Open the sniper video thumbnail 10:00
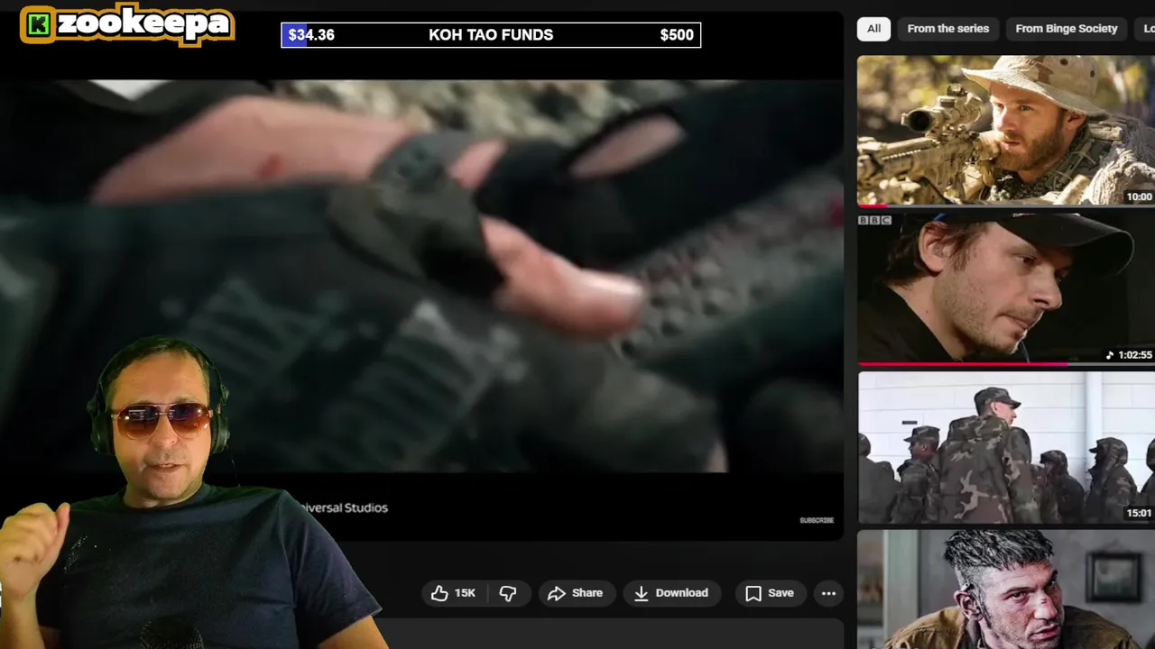1155x649 pixels. [1005, 131]
